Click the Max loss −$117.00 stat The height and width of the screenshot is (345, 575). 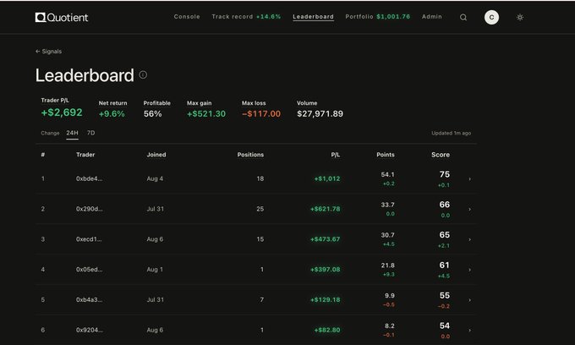(x=261, y=109)
